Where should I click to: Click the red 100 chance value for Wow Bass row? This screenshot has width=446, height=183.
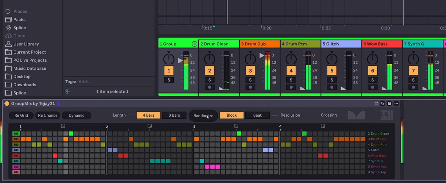(x=16, y=156)
